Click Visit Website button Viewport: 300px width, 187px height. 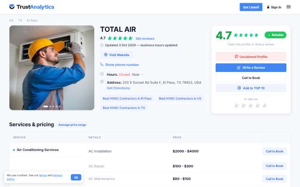pyautogui.click(x=117, y=55)
